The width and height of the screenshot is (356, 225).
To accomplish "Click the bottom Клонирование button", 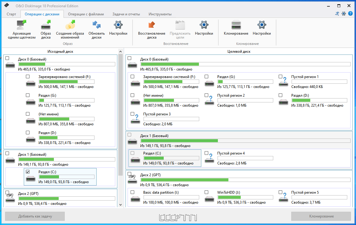I will [x=321, y=216].
